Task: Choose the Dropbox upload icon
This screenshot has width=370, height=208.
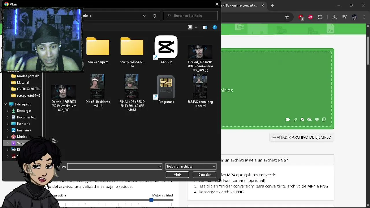Action: tap(317, 119)
